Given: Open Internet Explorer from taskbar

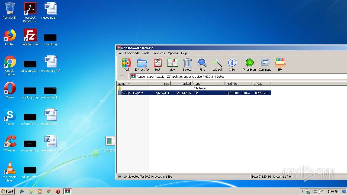Looking at the screenshot, I should (x=22, y=191).
